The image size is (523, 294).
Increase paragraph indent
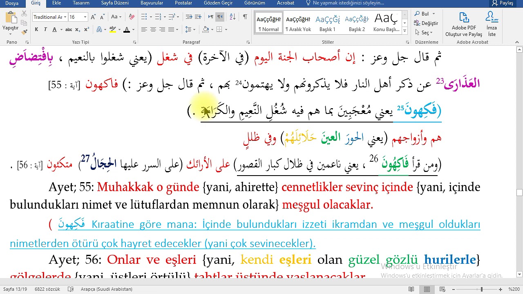coord(199,17)
